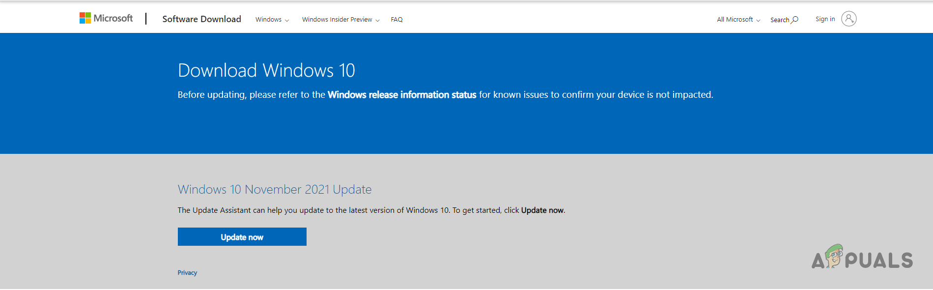
Task: Select the Sign in link
Action: (825, 19)
